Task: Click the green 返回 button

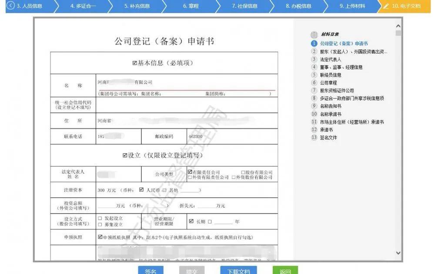Action: (x=285, y=271)
